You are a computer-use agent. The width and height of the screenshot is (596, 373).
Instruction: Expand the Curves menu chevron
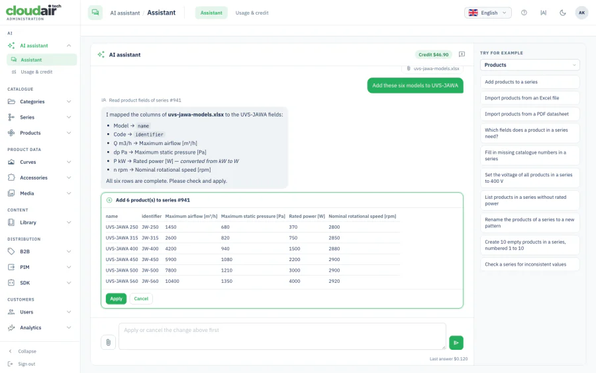69,162
